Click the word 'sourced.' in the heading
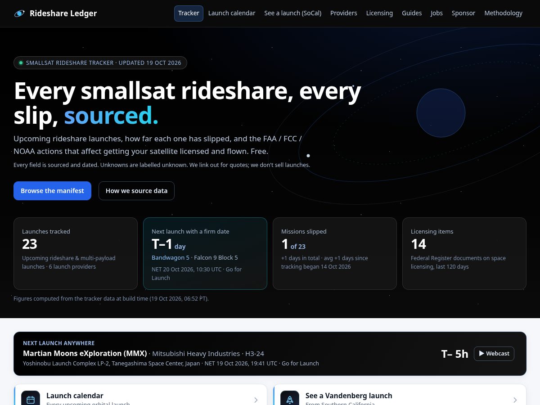 111,116
